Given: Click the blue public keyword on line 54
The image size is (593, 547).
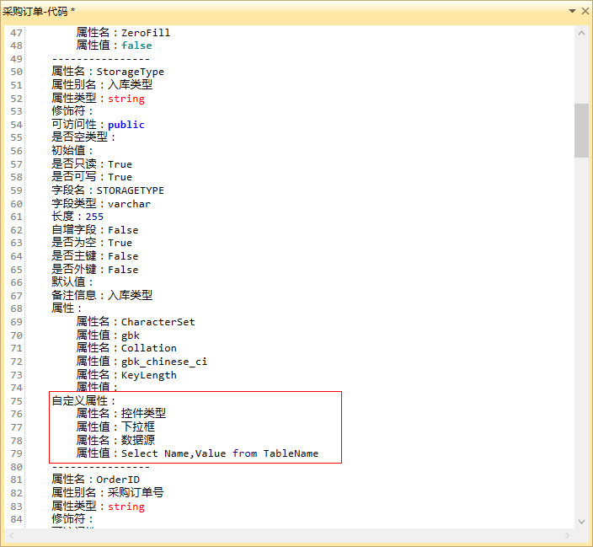Looking at the screenshot, I should 126,125.
